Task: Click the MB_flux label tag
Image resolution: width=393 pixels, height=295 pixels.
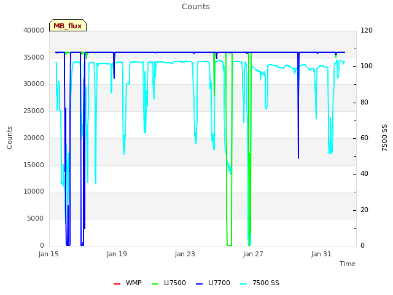Action: tap(68, 25)
